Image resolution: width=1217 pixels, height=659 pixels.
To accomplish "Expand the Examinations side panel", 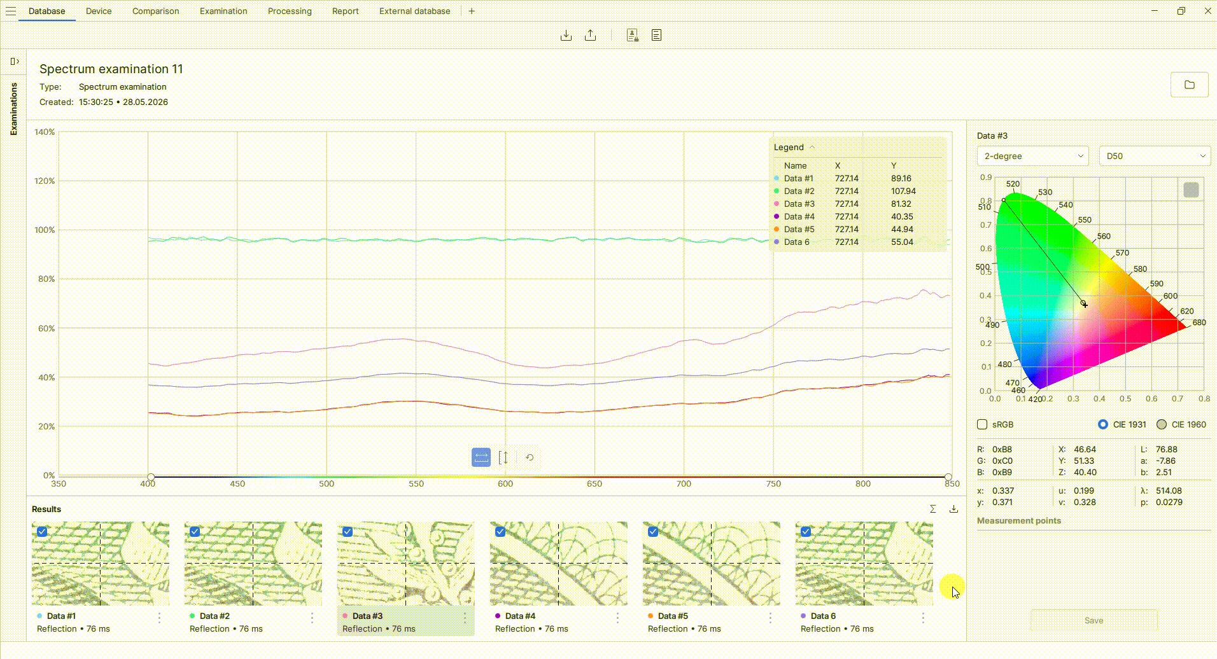I will coord(15,61).
